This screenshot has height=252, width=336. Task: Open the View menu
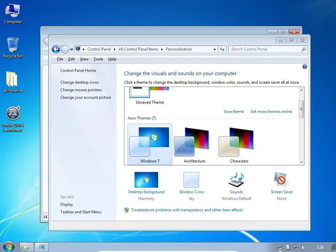tap(84, 59)
